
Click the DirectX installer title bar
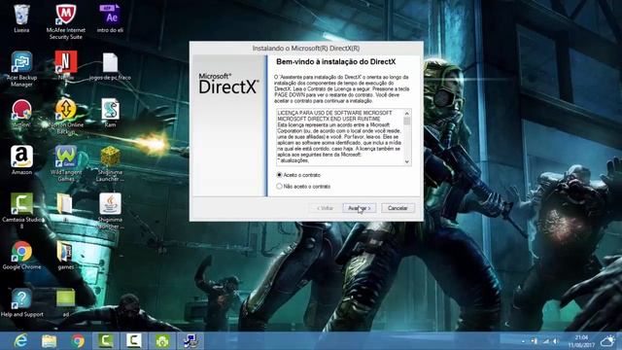tap(306, 48)
